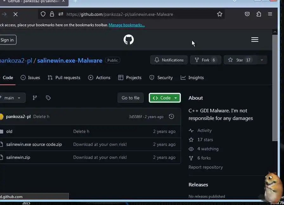Open the Pull requests tab
This screenshot has height=205, width=284.
click(64, 78)
